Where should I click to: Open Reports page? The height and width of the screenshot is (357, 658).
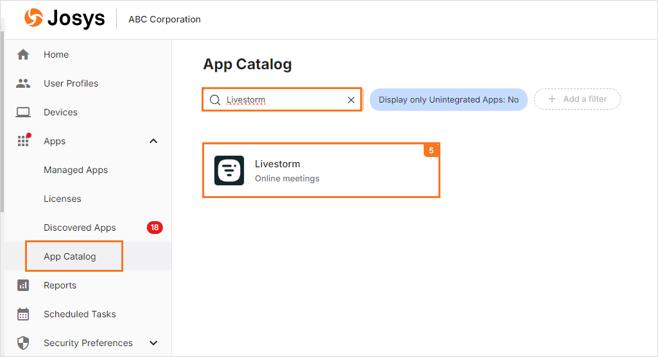[x=60, y=285]
